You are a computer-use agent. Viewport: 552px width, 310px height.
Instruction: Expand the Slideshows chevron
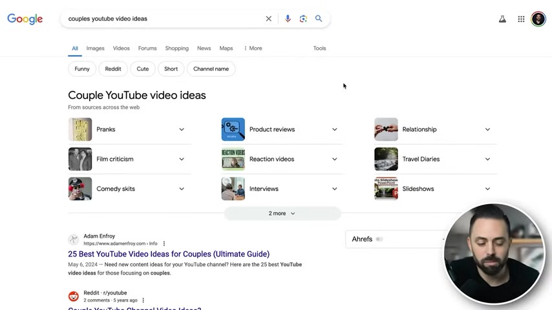(487, 189)
